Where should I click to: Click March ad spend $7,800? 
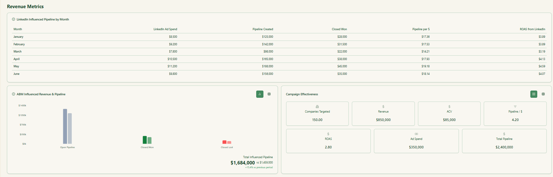[173, 52]
